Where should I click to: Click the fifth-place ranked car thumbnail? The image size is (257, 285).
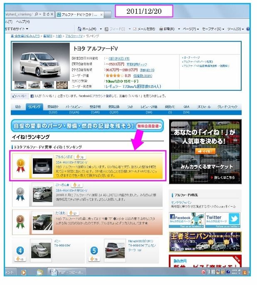point(115,250)
